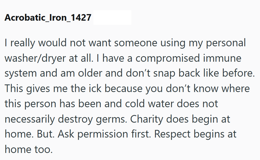Screen dimensions: 260x160
Task: Click the phrase "destroy germs"
Action: [92, 119]
